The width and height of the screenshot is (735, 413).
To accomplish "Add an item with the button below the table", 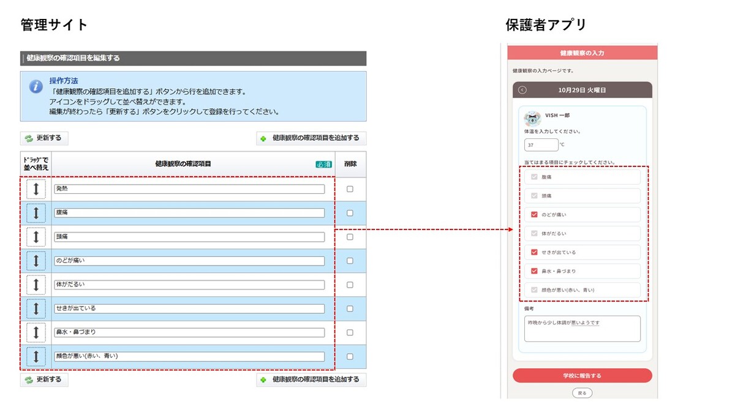I will tap(311, 380).
